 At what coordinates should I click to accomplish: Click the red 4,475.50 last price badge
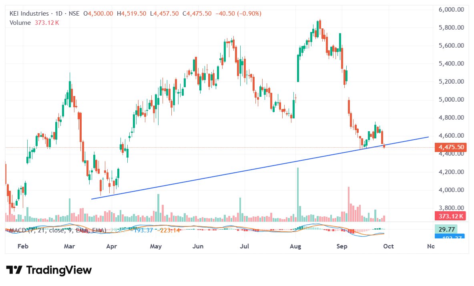(x=450, y=147)
